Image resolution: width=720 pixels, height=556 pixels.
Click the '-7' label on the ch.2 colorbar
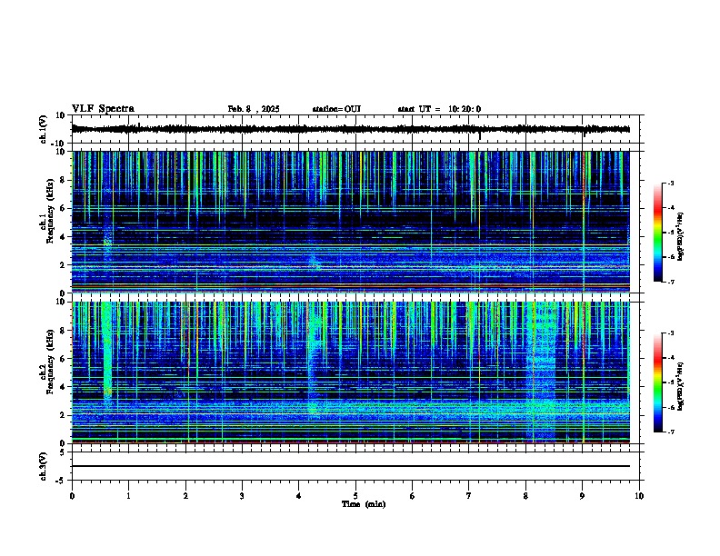pos(670,432)
